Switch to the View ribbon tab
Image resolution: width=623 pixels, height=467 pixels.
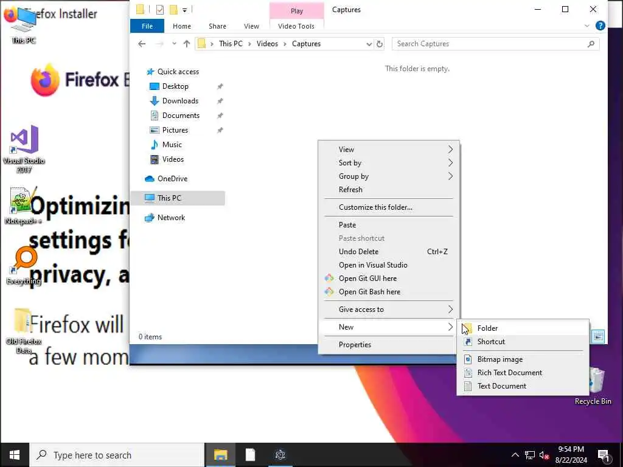click(x=251, y=26)
